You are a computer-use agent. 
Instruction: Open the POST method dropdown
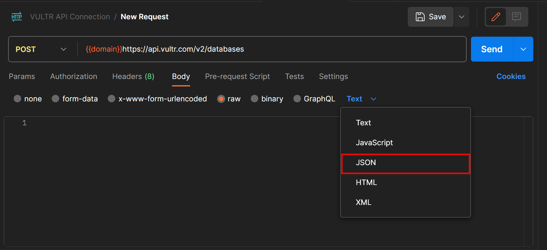[x=41, y=49]
